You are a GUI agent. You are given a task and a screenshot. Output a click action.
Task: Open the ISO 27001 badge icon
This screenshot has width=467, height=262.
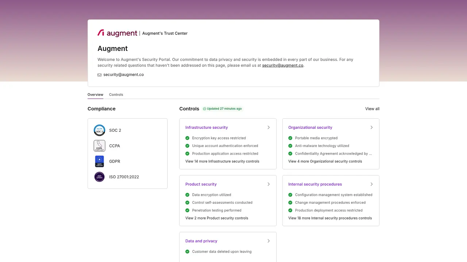click(99, 177)
